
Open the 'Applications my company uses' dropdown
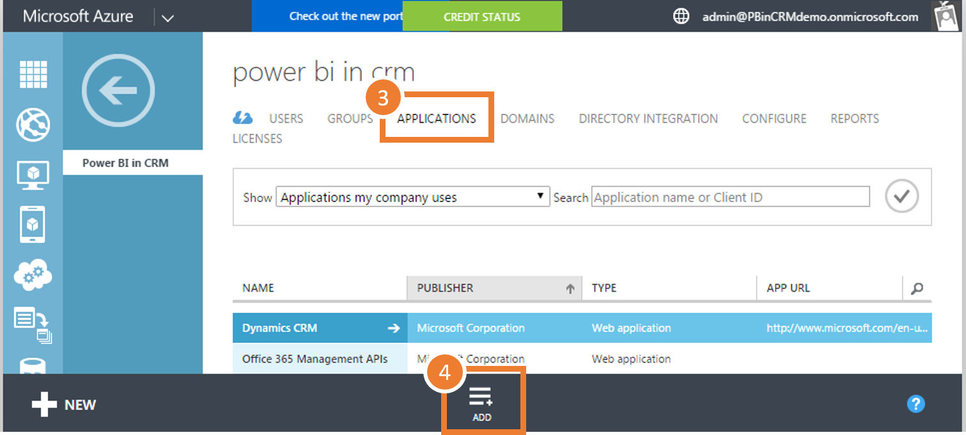click(413, 197)
